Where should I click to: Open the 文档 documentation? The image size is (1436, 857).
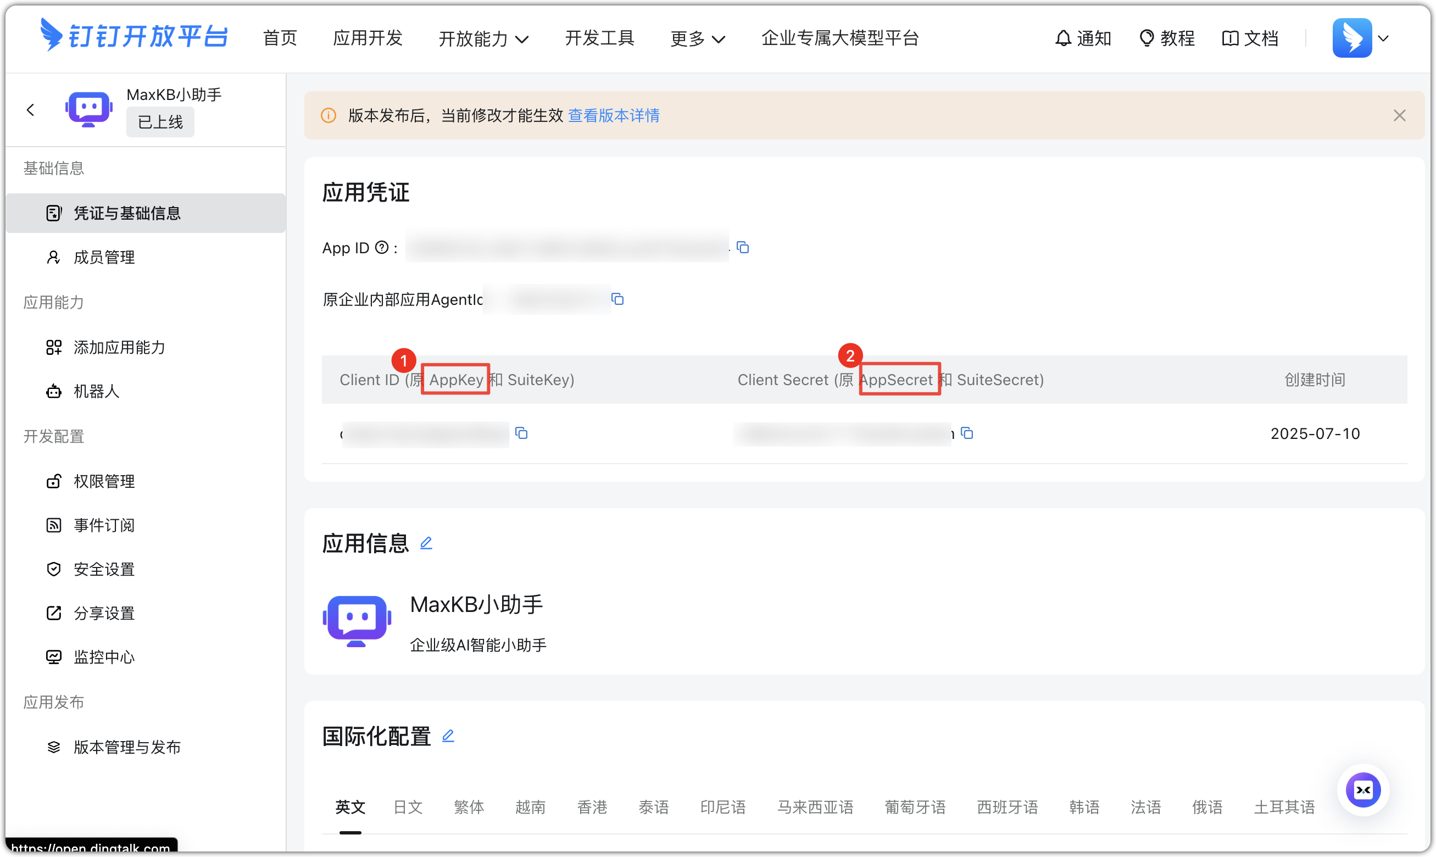1250,37
